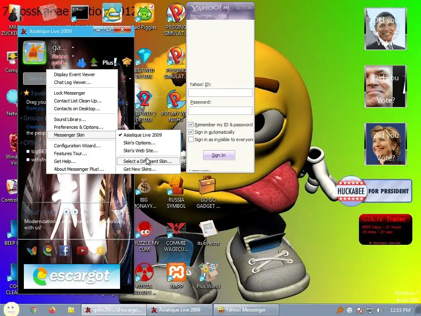Click the Yahoo! ID input field
421x316 pixels.
pos(220,93)
